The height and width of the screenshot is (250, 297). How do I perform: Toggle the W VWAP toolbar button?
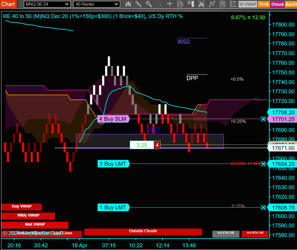pos(248,4)
